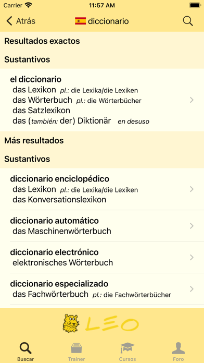The width and height of the screenshot is (204, 363).
Task: Expand the diccionario enciclopédico chevron
Action: [192, 189]
